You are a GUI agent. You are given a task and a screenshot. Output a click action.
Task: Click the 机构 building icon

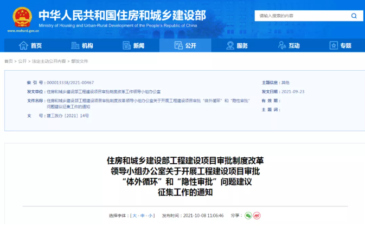click(74, 46)
